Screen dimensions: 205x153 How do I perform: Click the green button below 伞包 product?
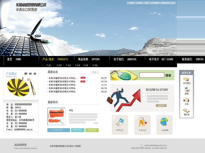(x=92, y=130)
